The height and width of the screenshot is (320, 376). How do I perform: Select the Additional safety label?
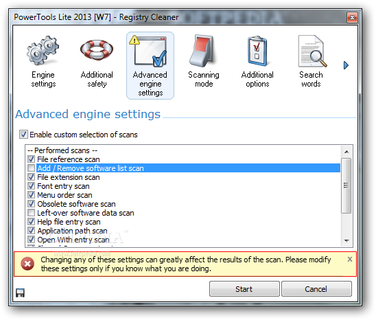(x=97, y=79)
